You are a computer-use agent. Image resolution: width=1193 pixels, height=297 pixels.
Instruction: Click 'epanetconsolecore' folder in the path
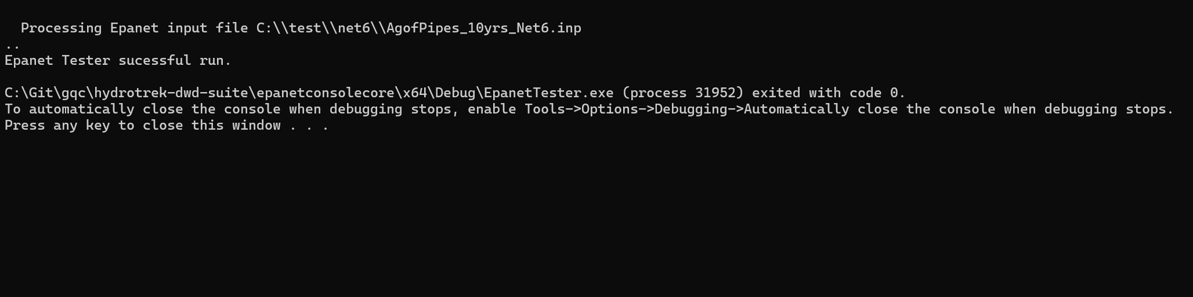tap(326, 93)
